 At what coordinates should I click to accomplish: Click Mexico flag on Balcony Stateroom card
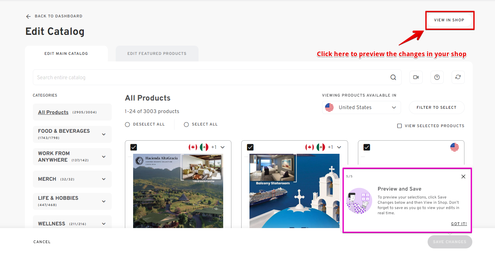pyautogui.click(x=320, y=147)
